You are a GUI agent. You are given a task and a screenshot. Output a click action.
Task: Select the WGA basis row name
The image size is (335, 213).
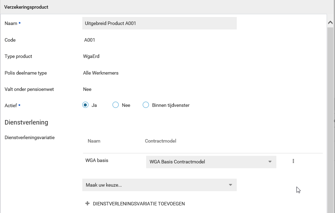pyautogui.click(x=97, y=160)
